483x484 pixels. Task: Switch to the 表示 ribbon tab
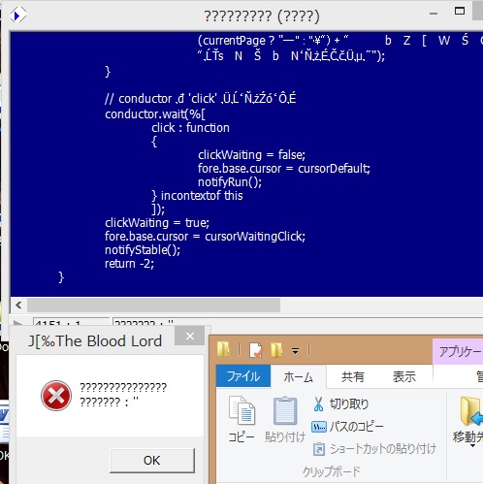[404, 377]
